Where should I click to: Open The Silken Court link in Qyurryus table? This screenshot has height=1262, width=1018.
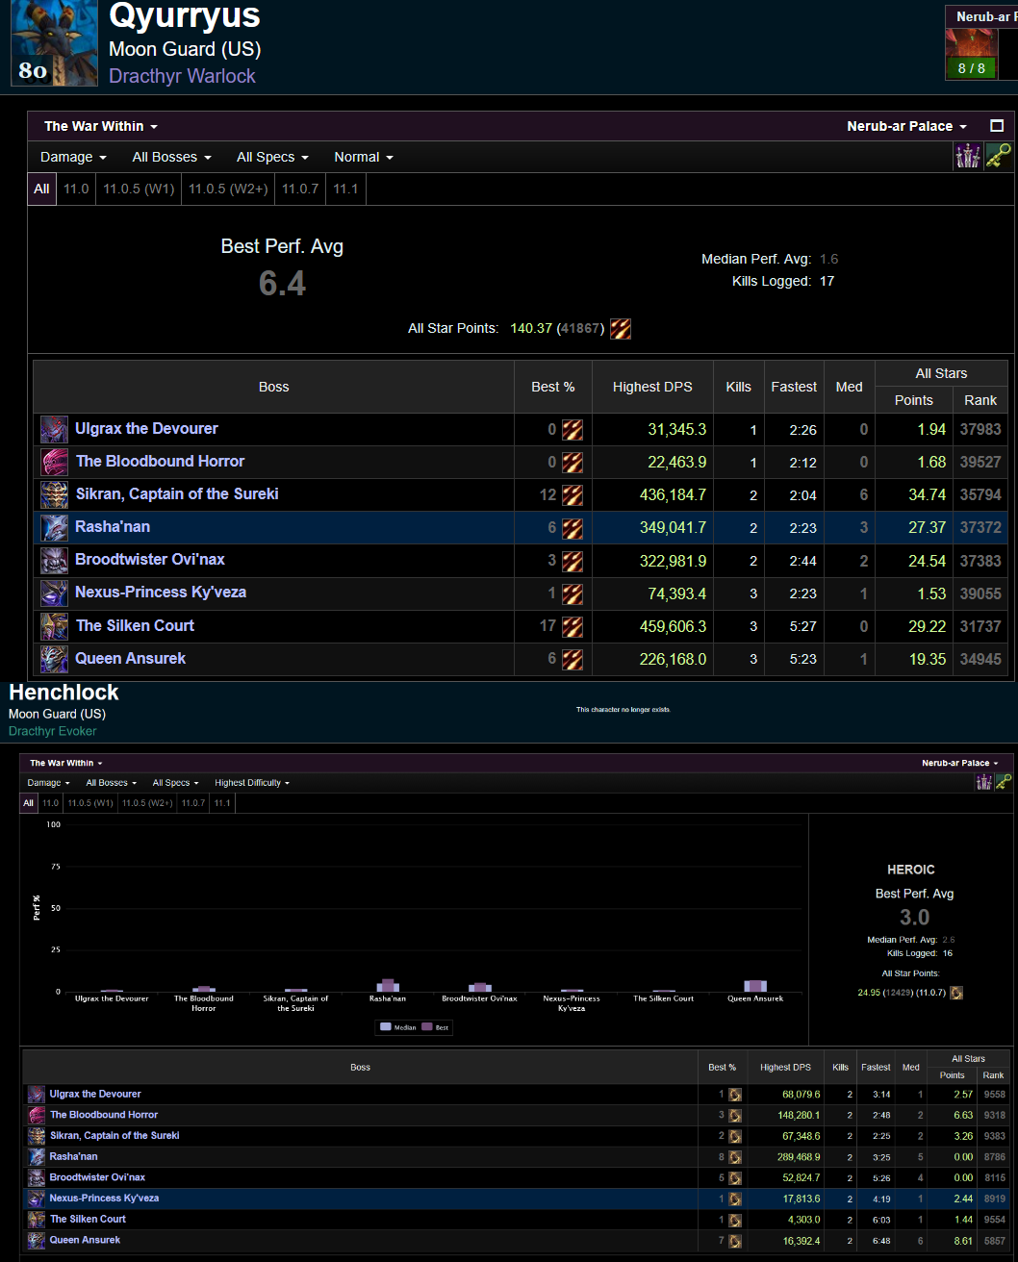click(136, 626)
